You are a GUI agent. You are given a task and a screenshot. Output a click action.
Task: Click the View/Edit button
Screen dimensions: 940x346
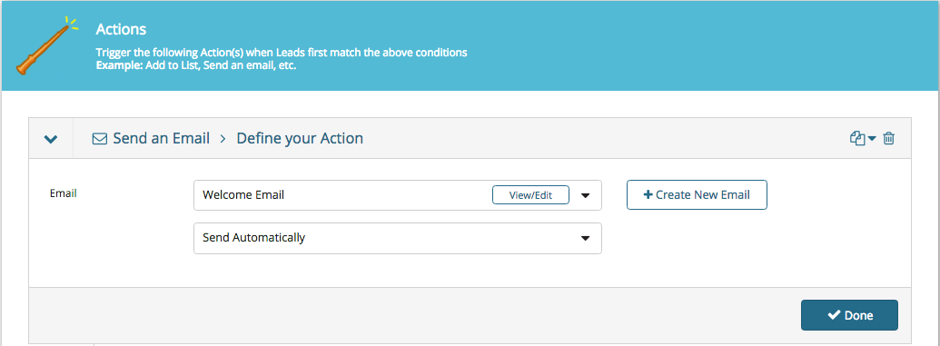tap(530, 195)
